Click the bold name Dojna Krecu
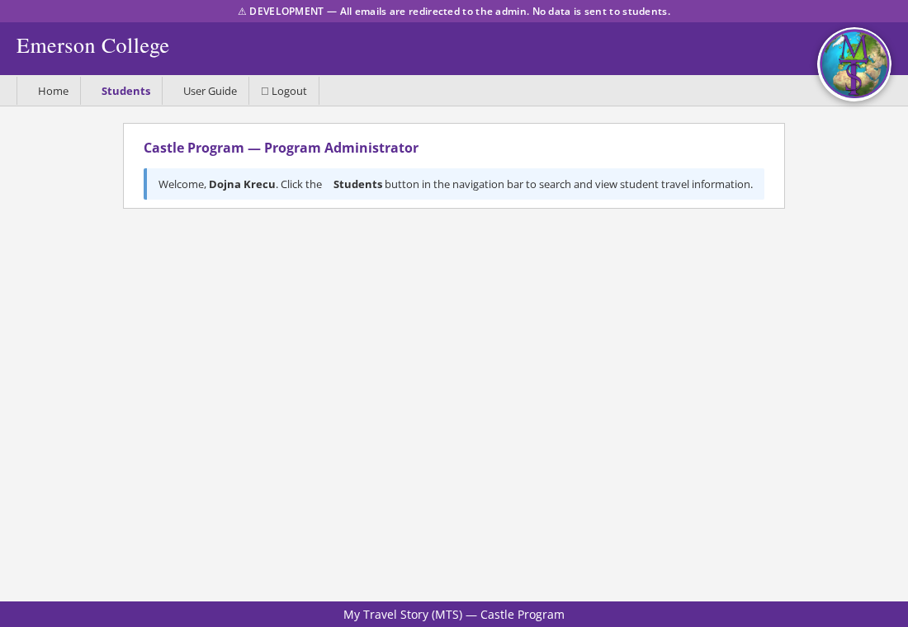 (x=242, y=184)
